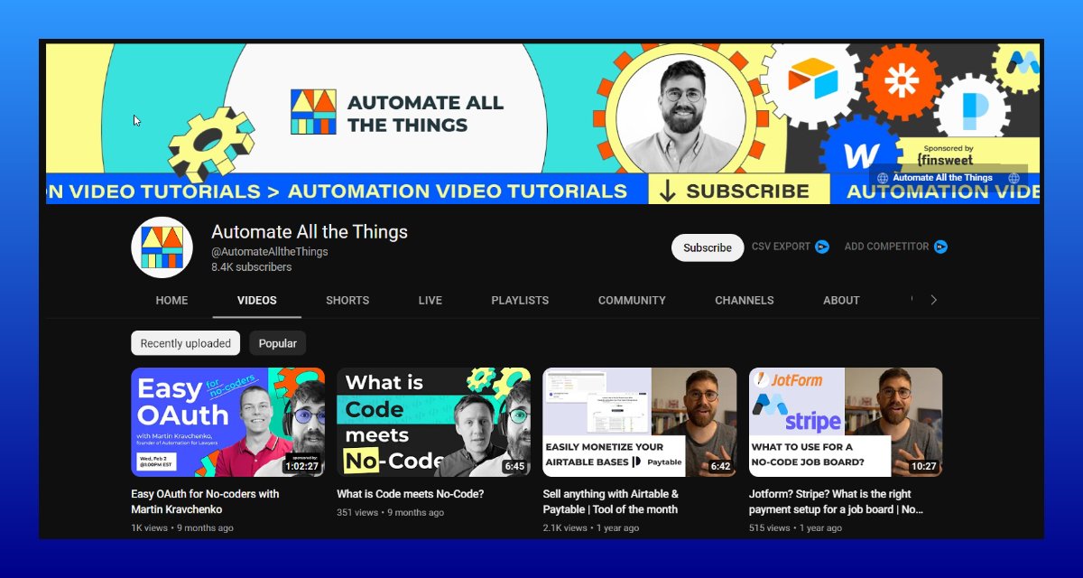Click title 'Sell anything with Airtable & Paytable'

tap(610, 501)
